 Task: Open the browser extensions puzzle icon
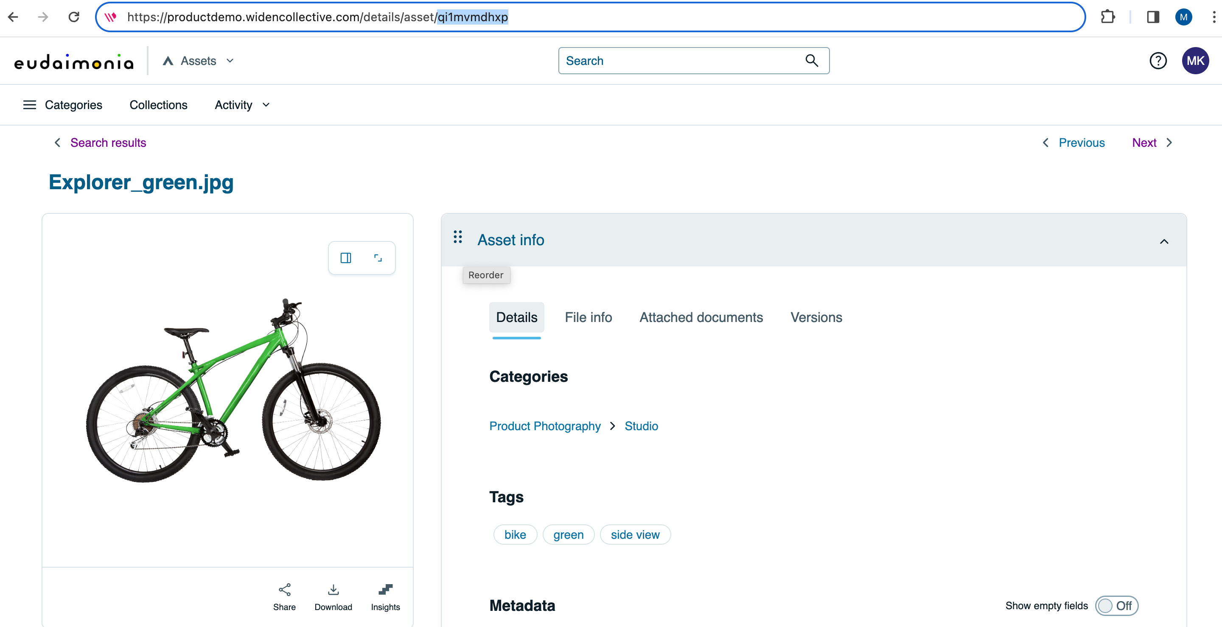tap(1108, 17)
